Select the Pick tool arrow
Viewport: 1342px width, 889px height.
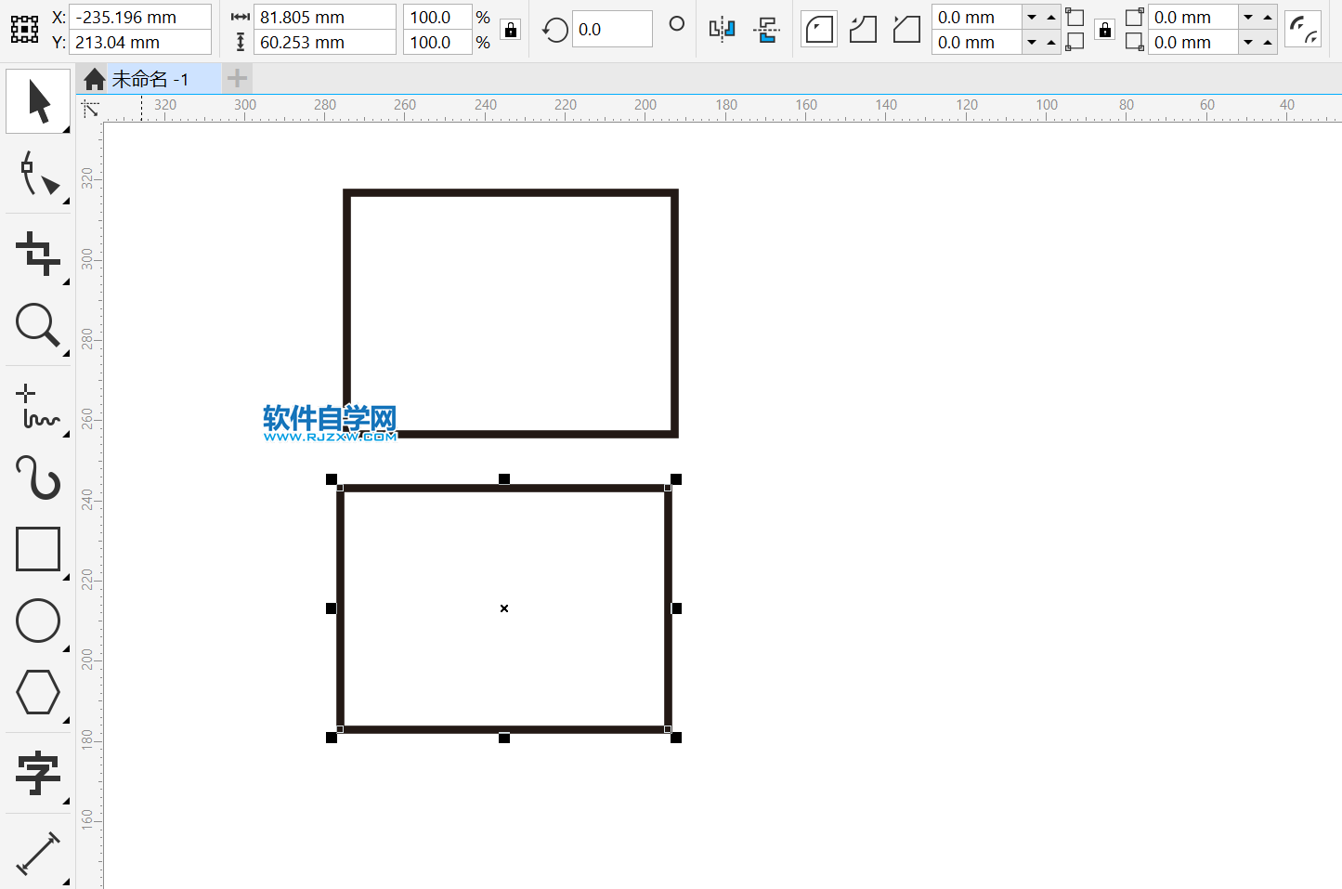click(x=38, y=101)
